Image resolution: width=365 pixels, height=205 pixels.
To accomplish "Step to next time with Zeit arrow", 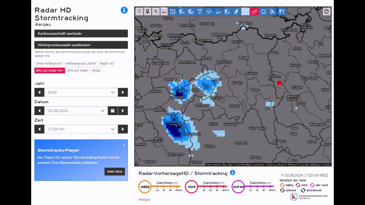I will click(123, 129).
